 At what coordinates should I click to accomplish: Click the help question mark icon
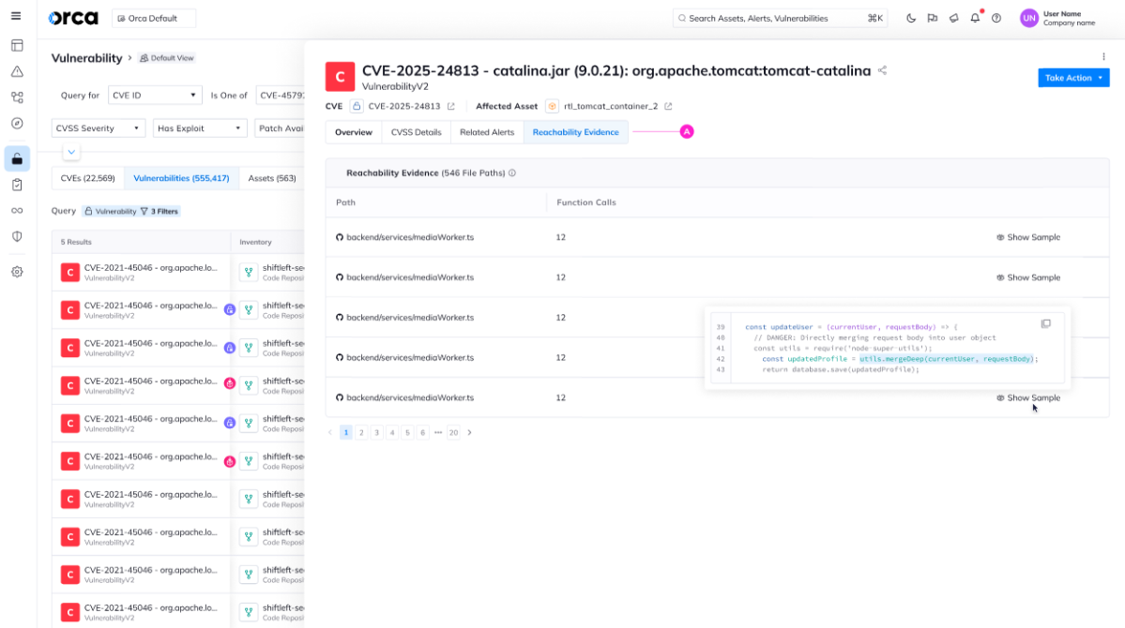[996, 18]
